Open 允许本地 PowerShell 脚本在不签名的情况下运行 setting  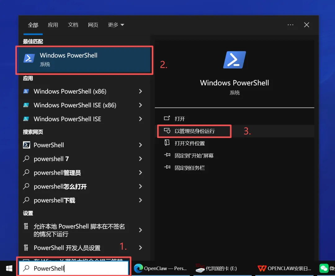tap(79, 230)
